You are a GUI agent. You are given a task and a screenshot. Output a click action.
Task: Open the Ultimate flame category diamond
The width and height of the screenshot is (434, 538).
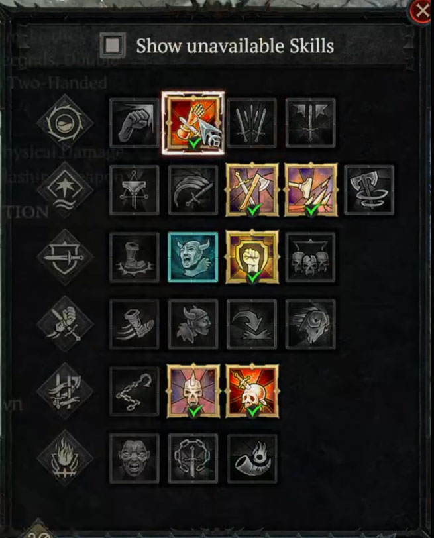(65, 458)
